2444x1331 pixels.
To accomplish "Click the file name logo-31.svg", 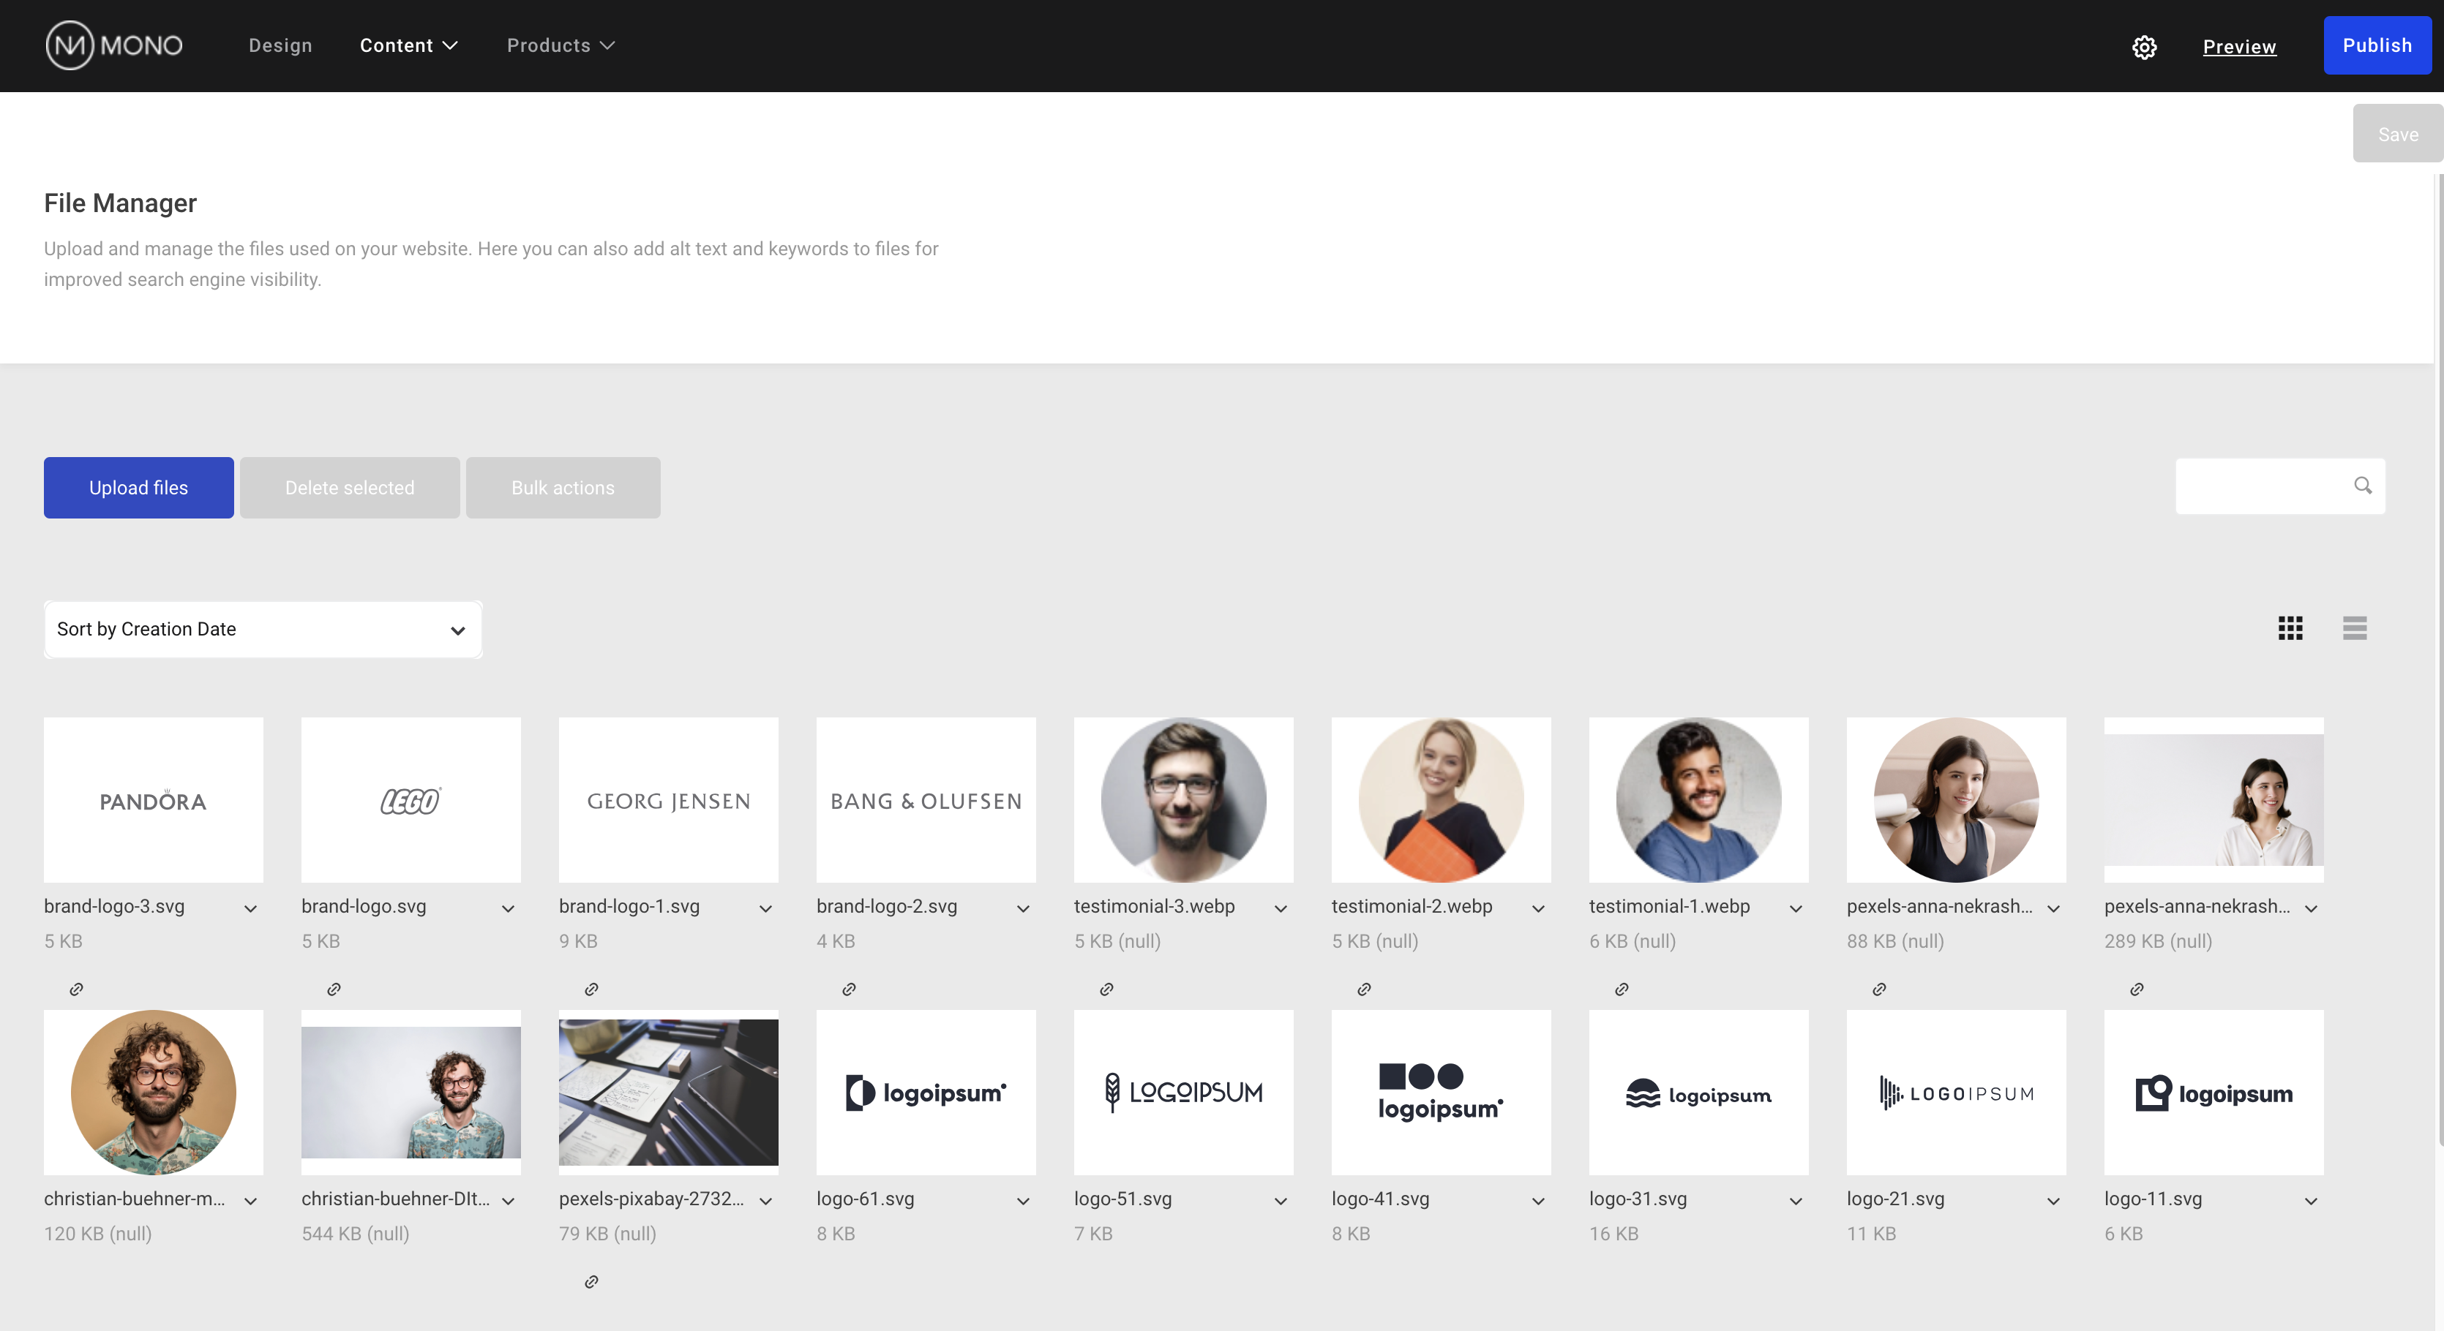I will [1638, 1199].
